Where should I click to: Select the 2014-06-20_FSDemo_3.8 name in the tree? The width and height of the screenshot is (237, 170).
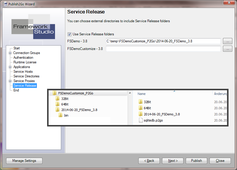tap(79, 110)
